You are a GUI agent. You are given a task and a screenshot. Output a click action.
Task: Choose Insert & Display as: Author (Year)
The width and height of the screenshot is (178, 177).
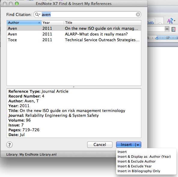point(144,157)
